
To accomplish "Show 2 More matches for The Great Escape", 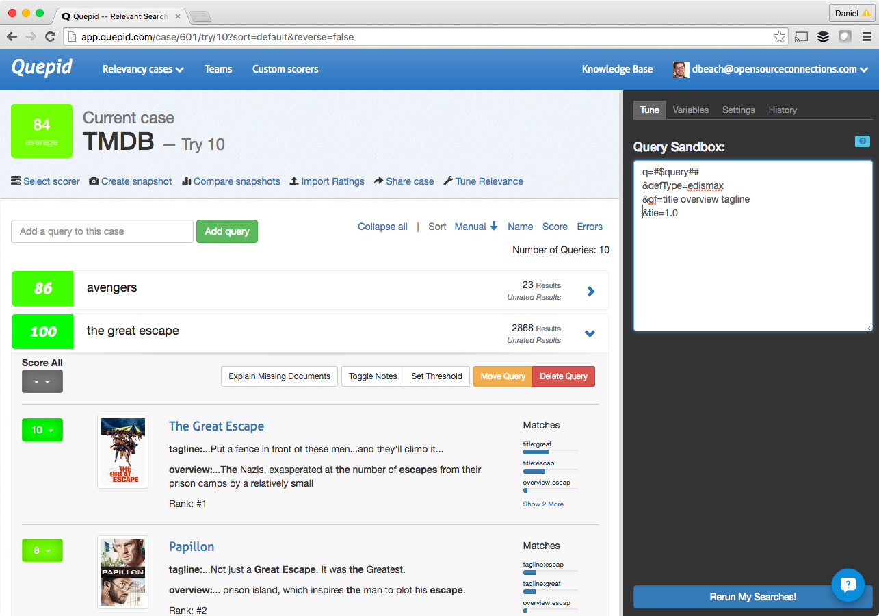I will (543, 504).
